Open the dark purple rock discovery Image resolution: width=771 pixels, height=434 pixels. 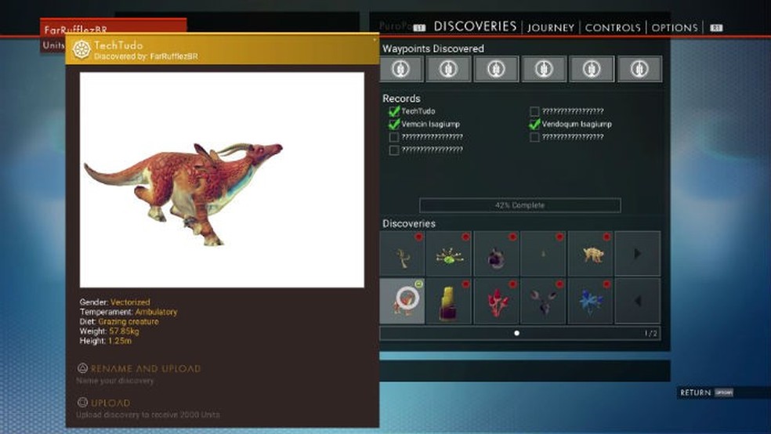point(496,254)
